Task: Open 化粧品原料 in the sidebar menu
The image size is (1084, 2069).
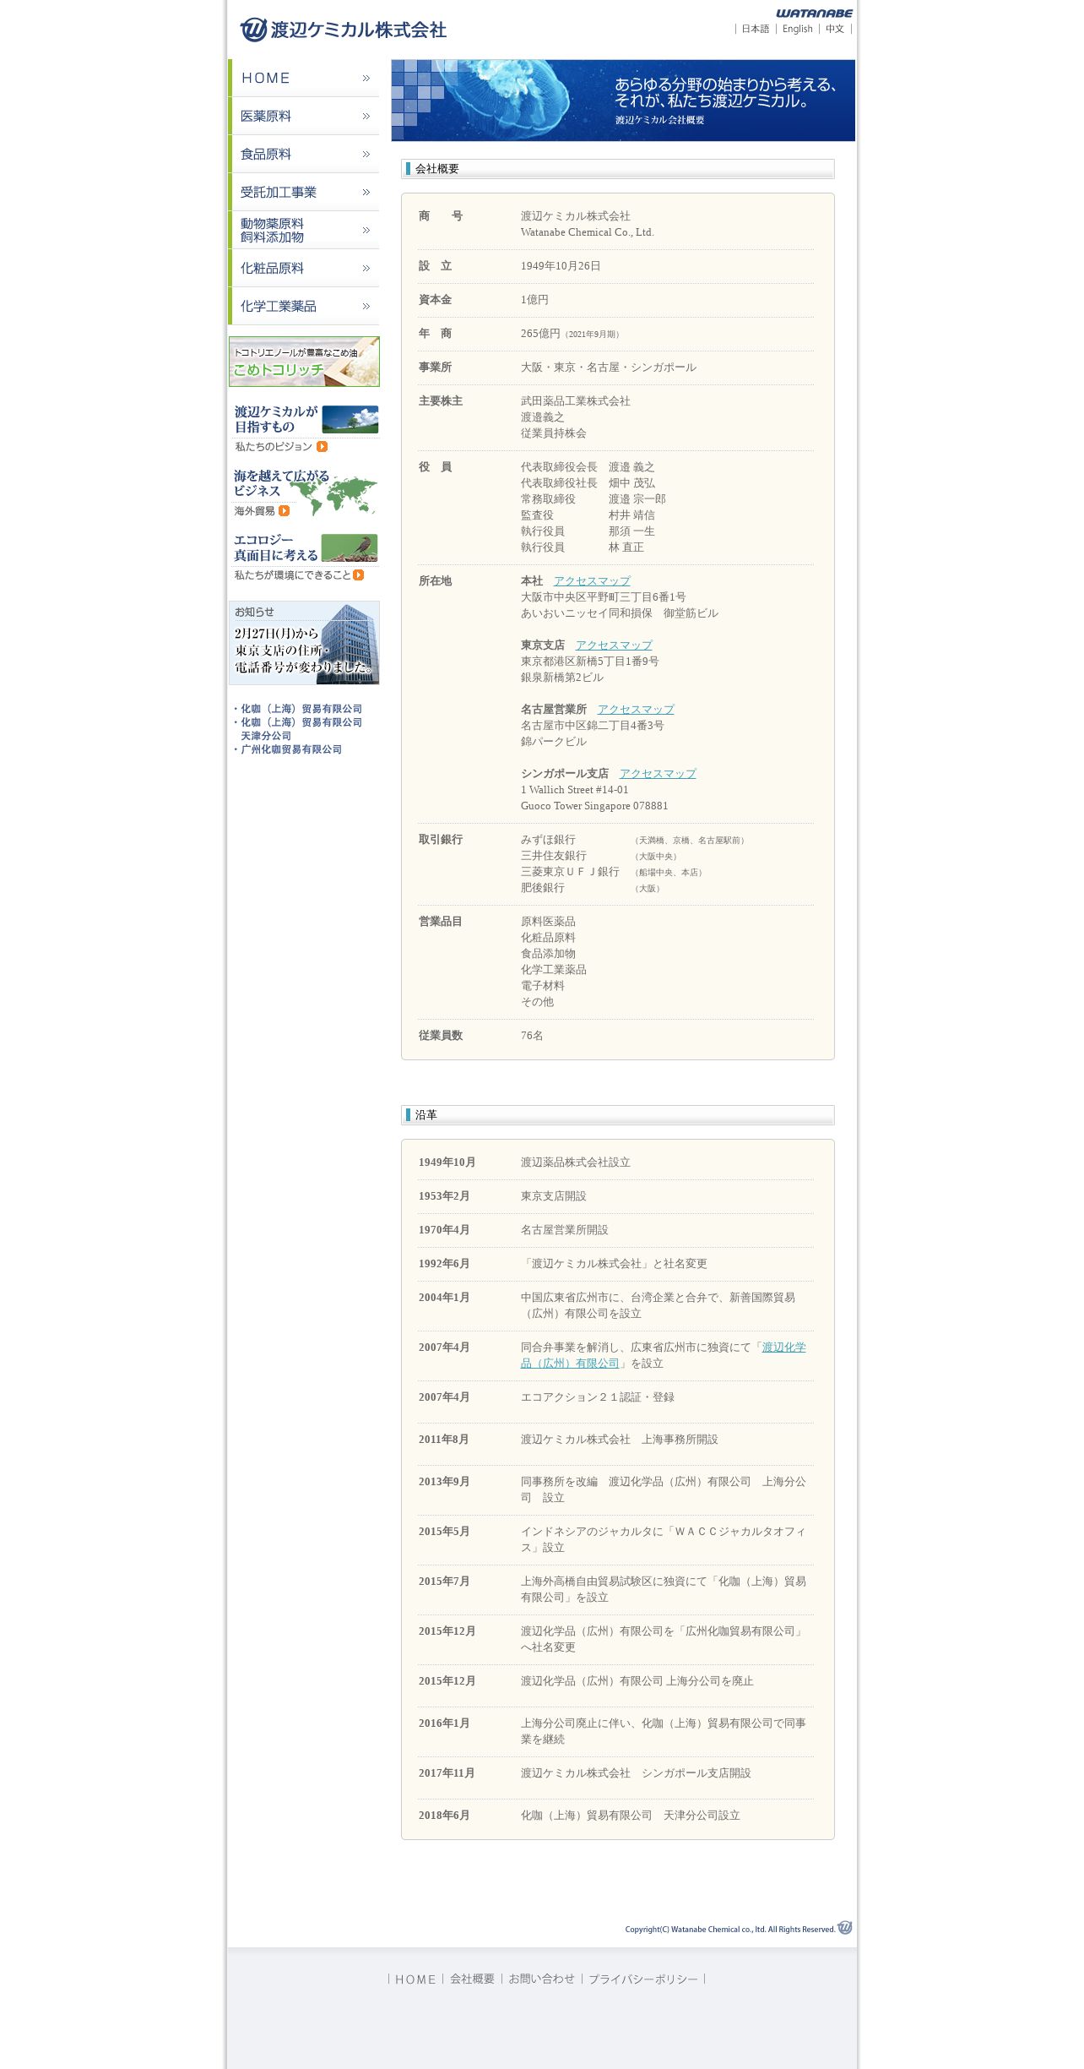Action: pos(304,268)
